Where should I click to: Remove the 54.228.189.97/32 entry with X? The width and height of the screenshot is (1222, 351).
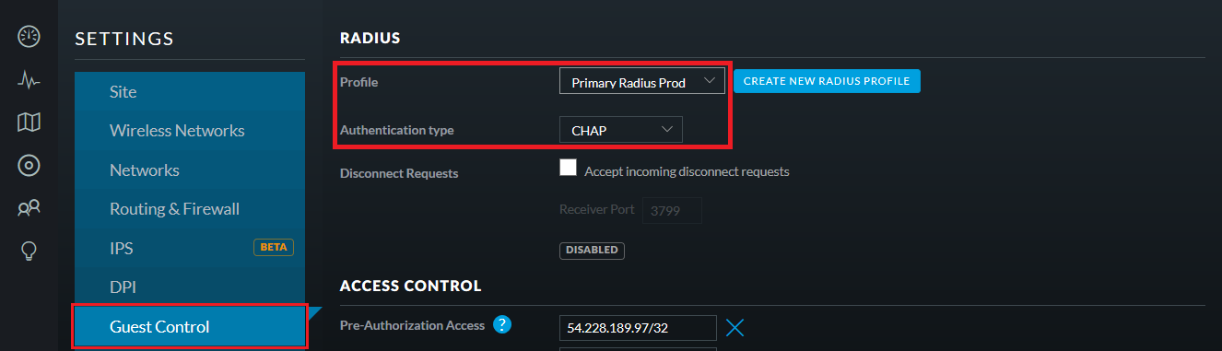point(734,327)
